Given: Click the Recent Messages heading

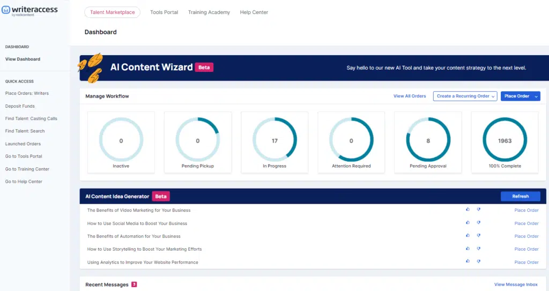Looking at the screenshot, I should point(107,285).
